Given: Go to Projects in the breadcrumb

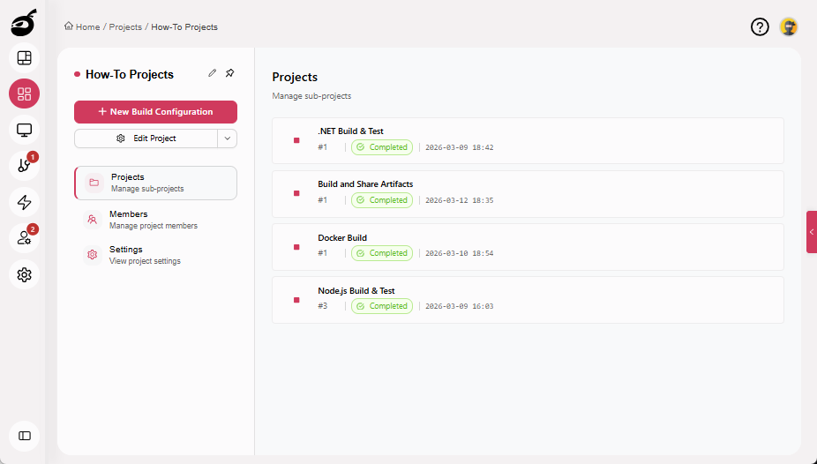Looking at the screenshot, I should point(125,27).
